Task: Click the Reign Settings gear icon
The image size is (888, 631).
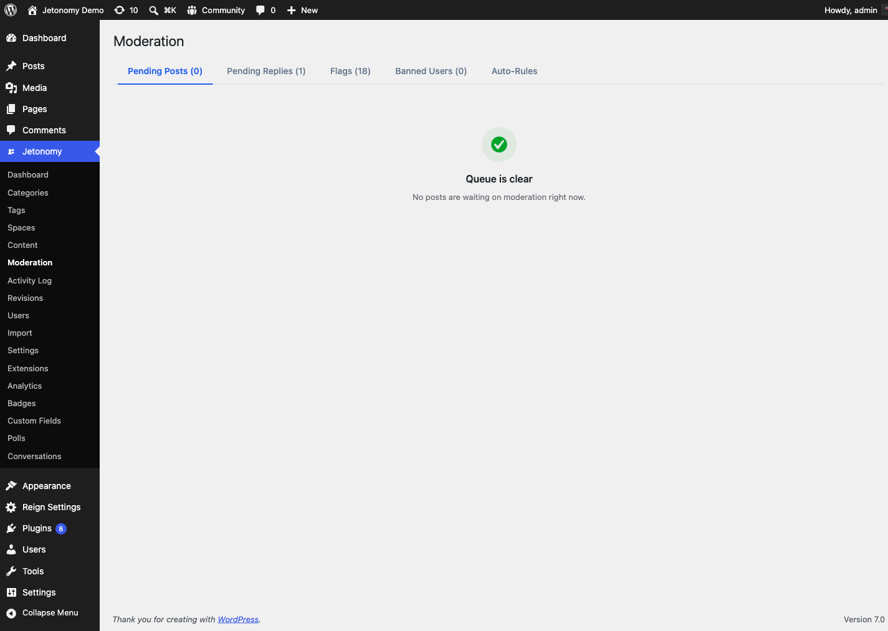Action: (11, 507)
